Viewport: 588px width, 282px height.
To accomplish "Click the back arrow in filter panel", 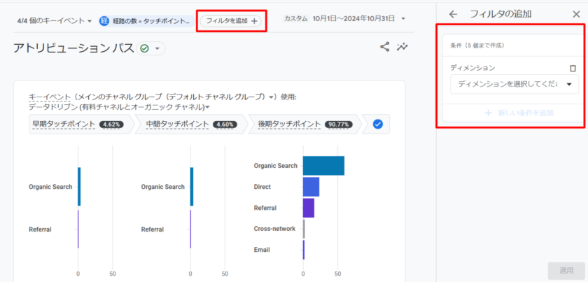I will tap(454, 13).
